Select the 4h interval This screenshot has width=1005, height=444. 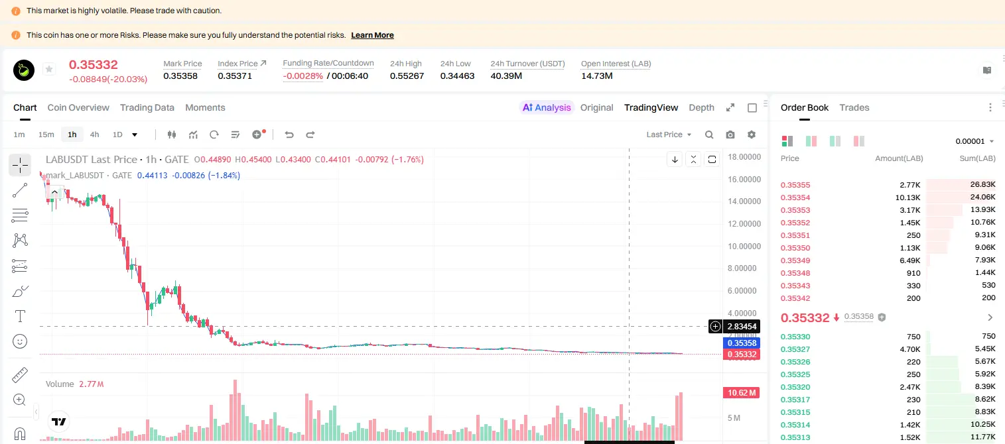click(95, 135)
